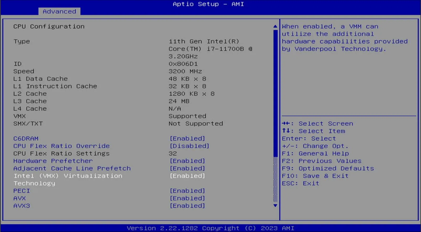Click the F10: Save & Exit hint
The image size is (421, 232).
point(315,176)
